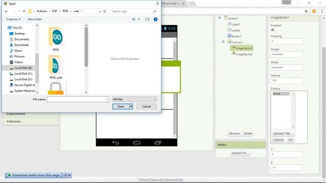Go up one folder level
The width and height of the screenshot is (326, 183).
[x=24, y=11]
